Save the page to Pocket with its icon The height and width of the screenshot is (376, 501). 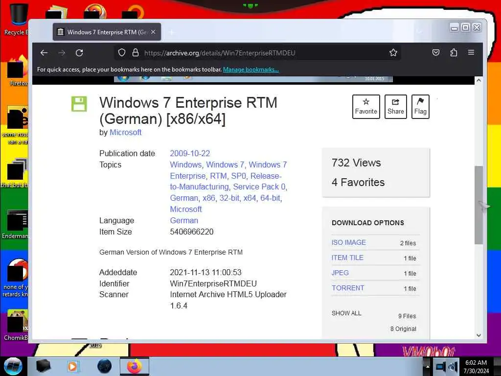click(436, 52)
